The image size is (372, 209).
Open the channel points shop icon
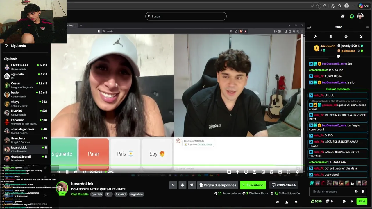(328, 201)
